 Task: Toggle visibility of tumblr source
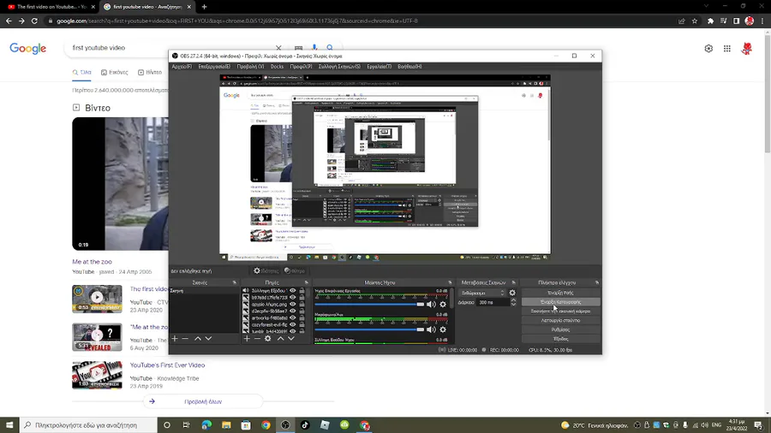(293, 331)
